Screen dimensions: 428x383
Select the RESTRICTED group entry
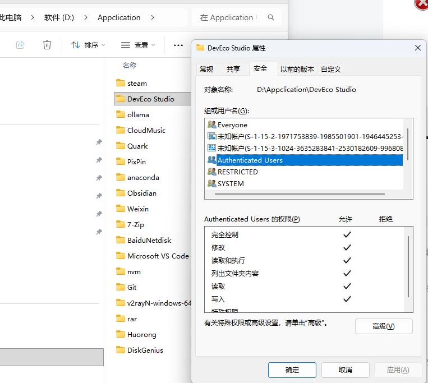[x=237, y=172]
